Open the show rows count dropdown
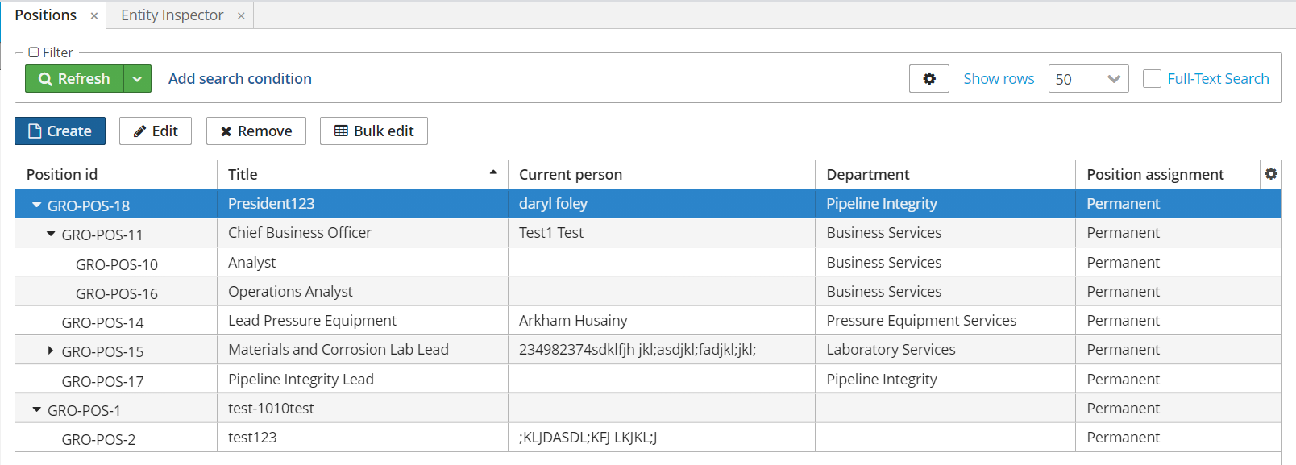Image resolution: width=1296 pixels, height=465 pixels. (1088, 79)
